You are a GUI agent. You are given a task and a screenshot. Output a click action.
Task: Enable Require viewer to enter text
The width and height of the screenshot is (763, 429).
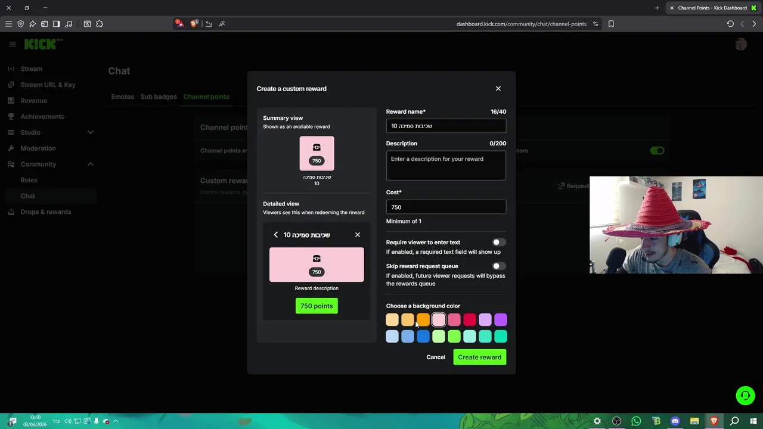[x=499, y=243]
